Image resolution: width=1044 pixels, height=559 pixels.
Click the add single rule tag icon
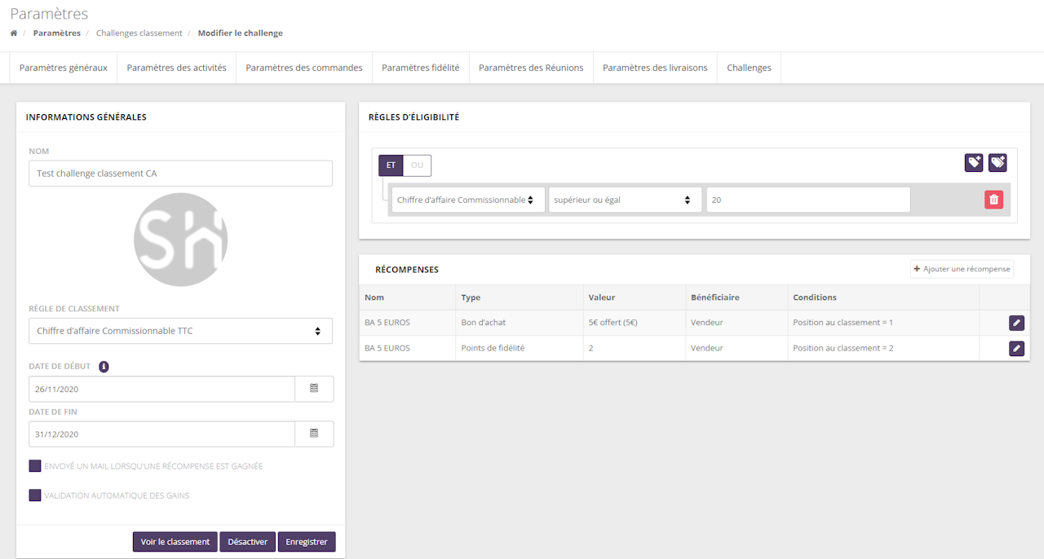pyautogui.click(x=974, y=163)
